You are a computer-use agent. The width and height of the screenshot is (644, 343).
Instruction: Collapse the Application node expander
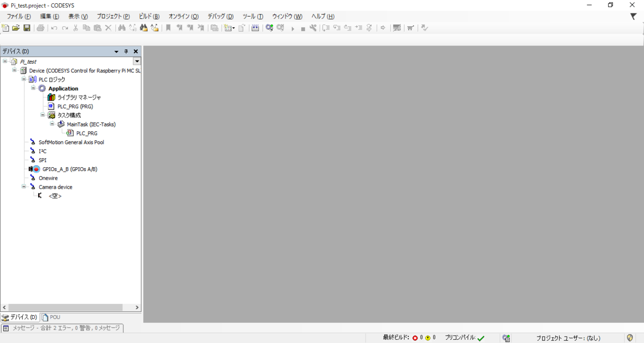pyautogui.click(x=33, y=88)
